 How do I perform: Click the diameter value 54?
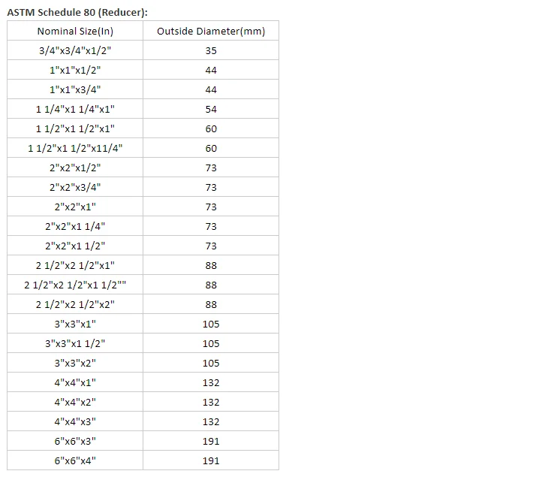tap(211, 109)
